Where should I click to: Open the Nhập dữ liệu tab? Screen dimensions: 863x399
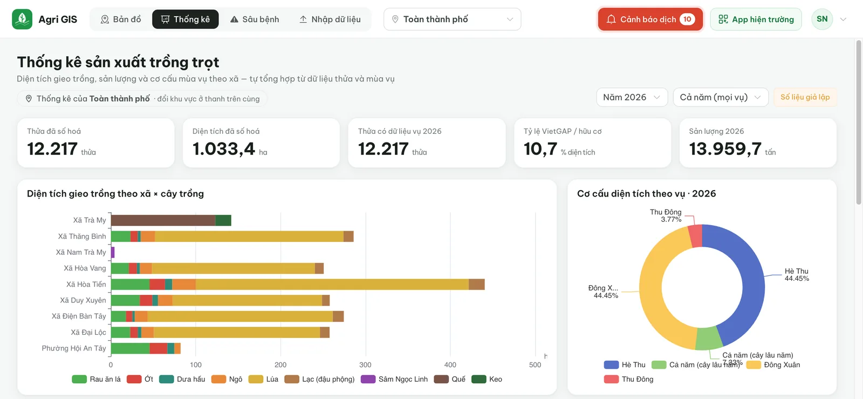(x=330, y=19)
